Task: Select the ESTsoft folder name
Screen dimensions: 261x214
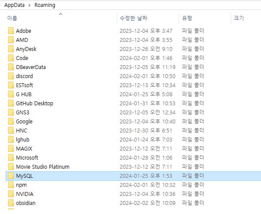Action: point(24,85)
